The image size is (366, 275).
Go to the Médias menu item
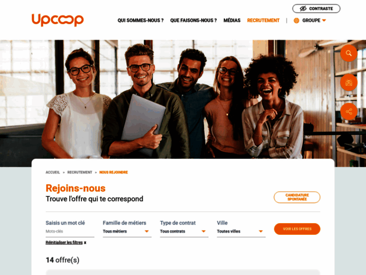tap(232, 21)
